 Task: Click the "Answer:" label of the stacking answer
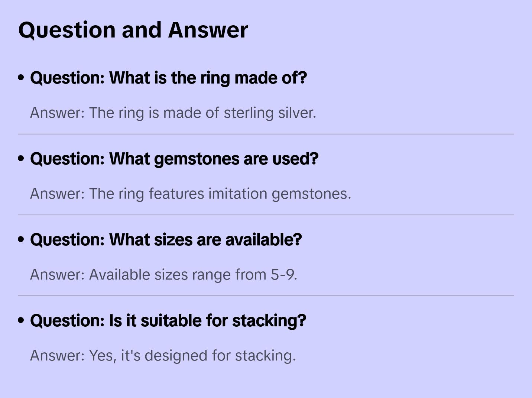coord(58,356)
